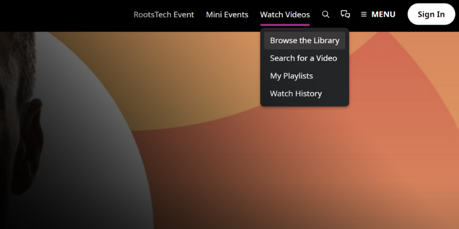Open the chat bubbles icon
This screenshot has width=459, height=229.
click(x=345, y=14)
